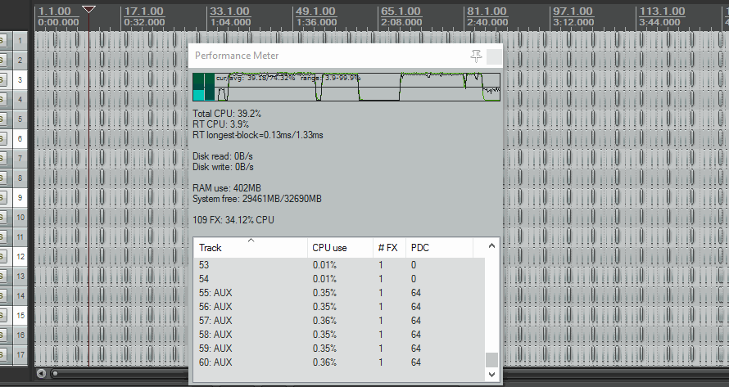The image size is (729, 387).
Task: Click the RT longest-block readout
Action: coord(258,135)
